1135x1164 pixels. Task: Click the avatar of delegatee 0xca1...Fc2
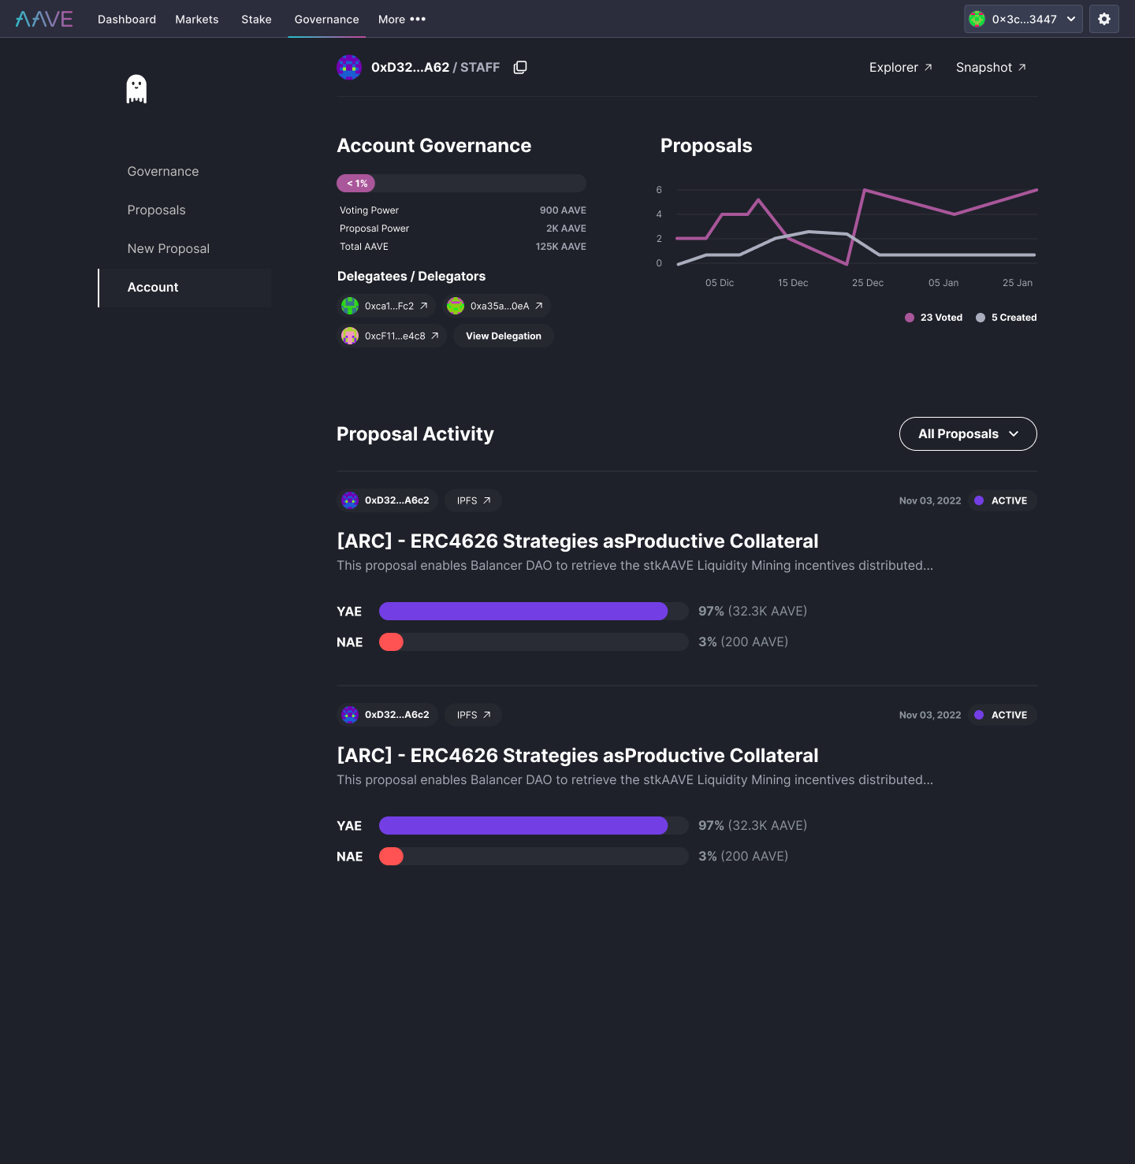click(x=350, y=306)
